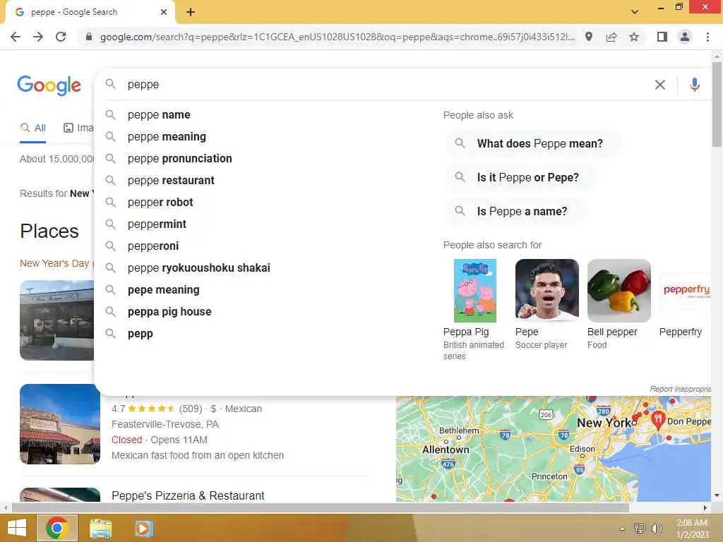Open the network status tray icon
This screenshot has width=723, height=542.
[x=640, y=529]
